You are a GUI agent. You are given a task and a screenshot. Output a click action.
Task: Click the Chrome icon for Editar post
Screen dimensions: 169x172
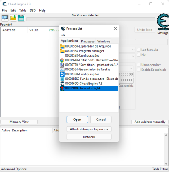click(x=62, y=60)
